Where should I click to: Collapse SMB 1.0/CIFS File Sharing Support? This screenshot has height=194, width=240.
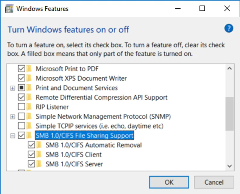pos(12,136)
